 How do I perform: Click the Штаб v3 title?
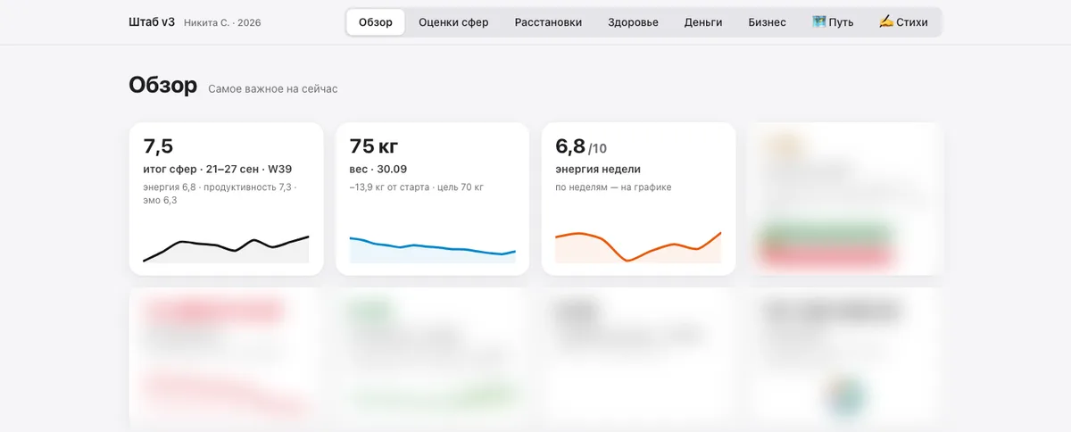[152, 22]
